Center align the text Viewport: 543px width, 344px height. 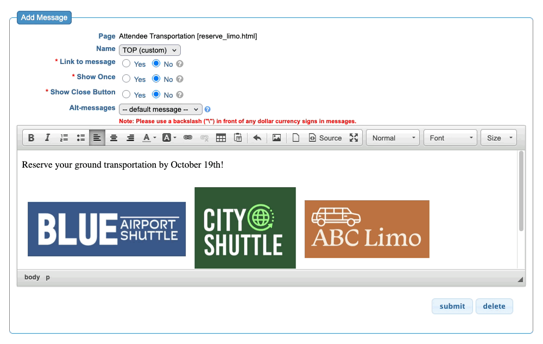coord(113,138)
